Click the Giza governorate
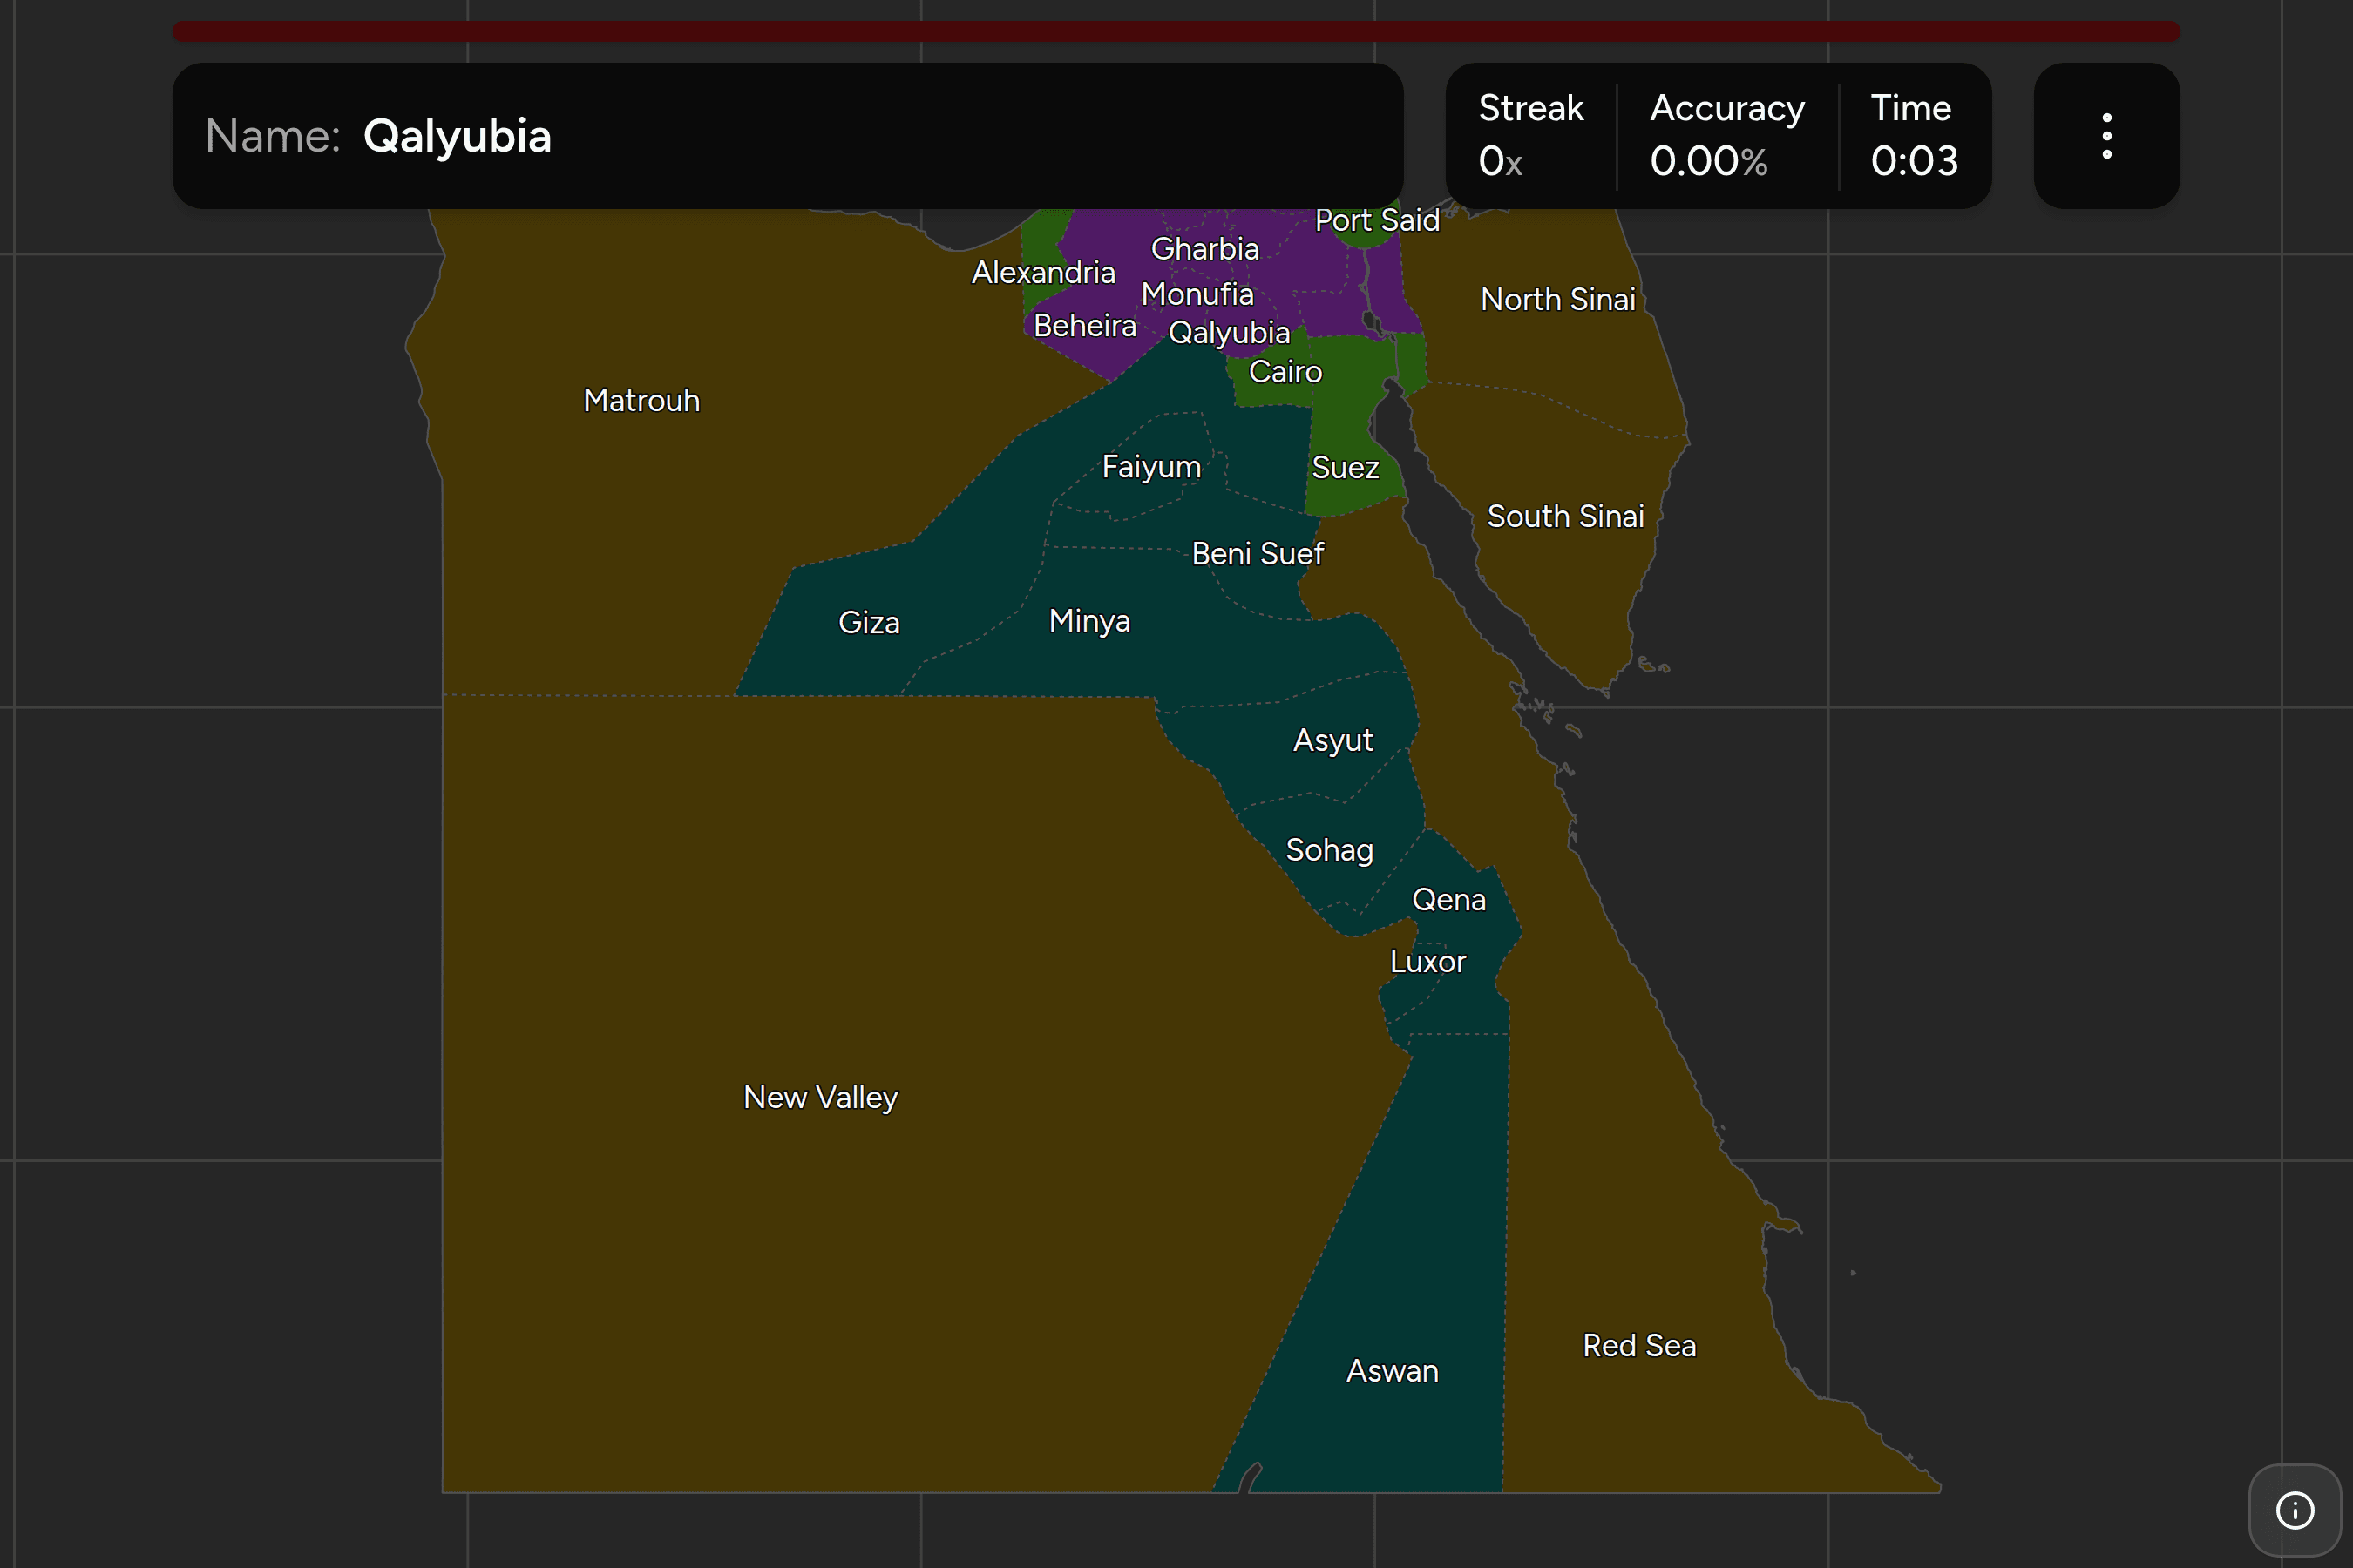The height and width of the screenshot is (1568, 2353). [868, 622]
